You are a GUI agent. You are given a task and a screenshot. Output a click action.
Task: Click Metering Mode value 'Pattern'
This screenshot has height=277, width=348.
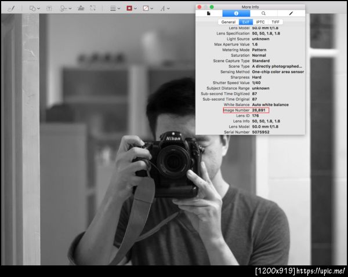tap(259, 50)
